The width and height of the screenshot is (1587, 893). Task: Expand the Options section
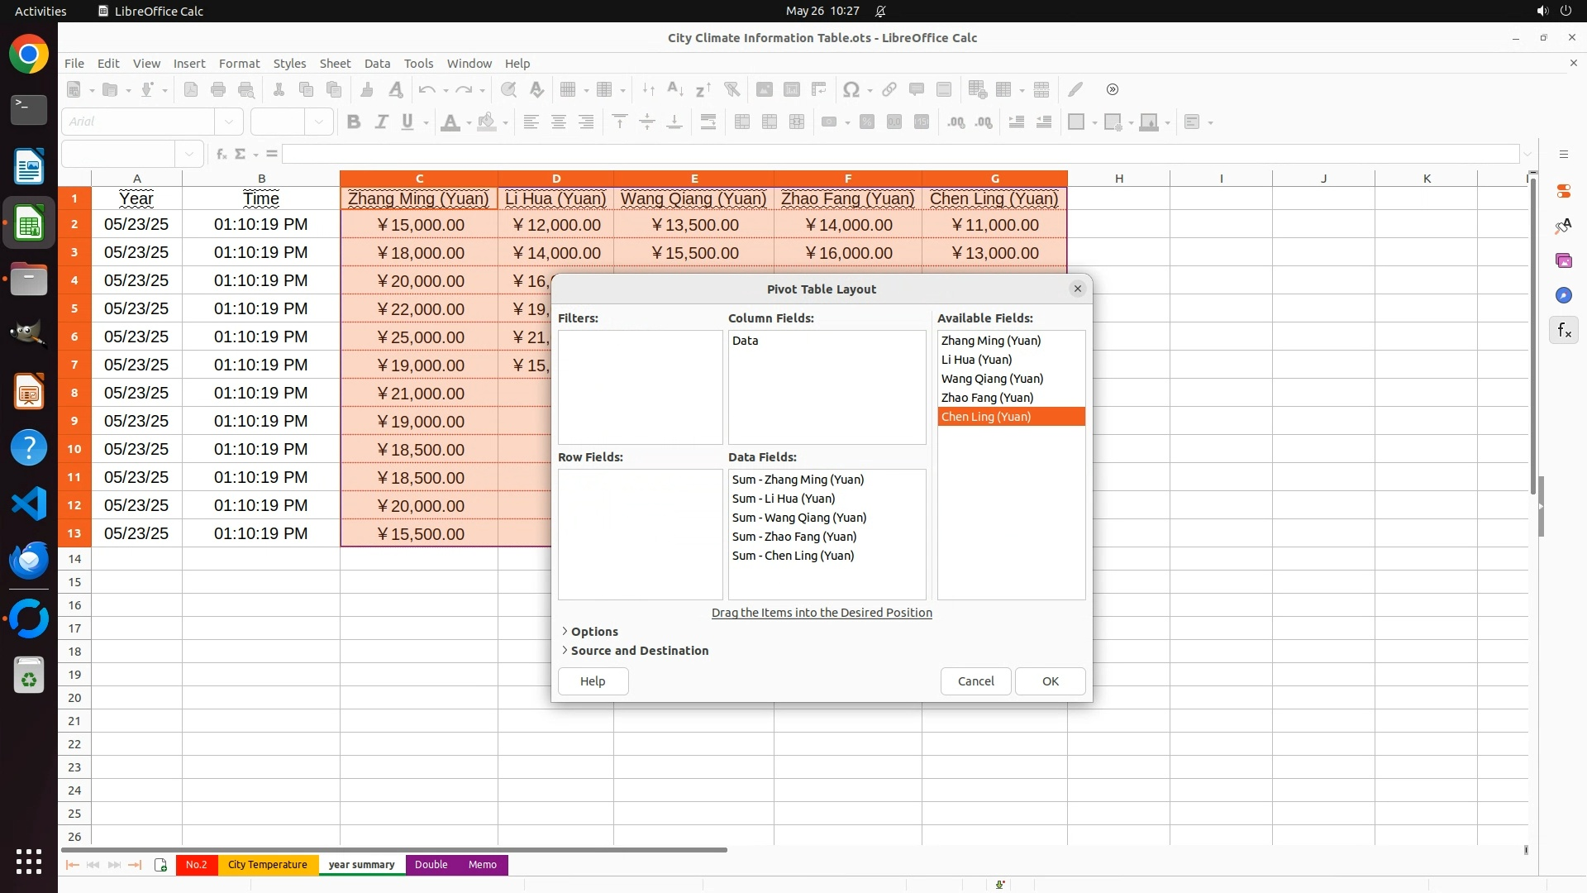point(593,632)
